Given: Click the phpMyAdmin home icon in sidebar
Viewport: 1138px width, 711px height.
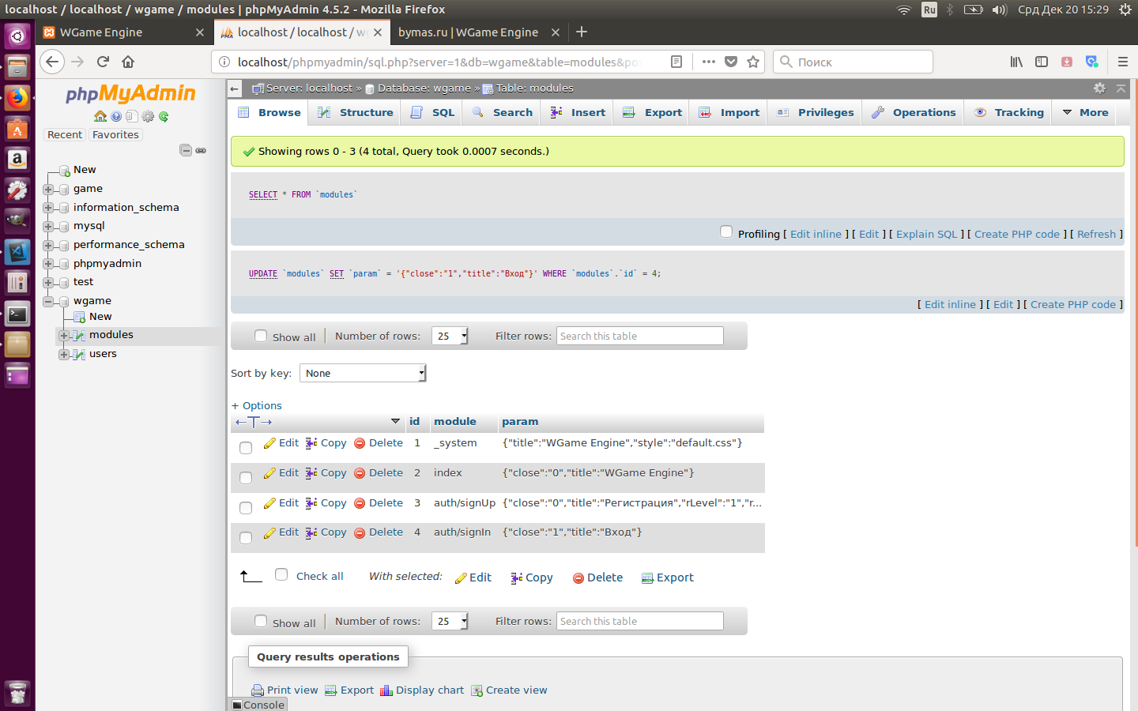Looking at the screenshot, I should [100, 116].
